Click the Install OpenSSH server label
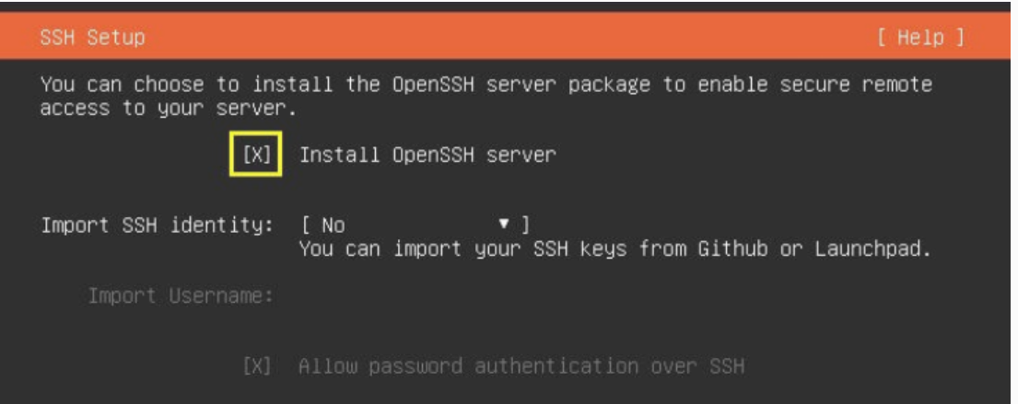This screenshot has width=1018, height=404. click(427, 155)
